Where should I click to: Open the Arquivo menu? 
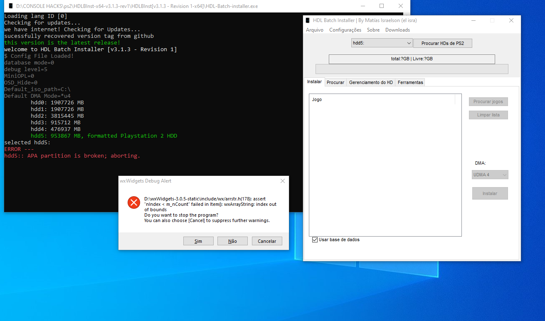coord(315,30)
